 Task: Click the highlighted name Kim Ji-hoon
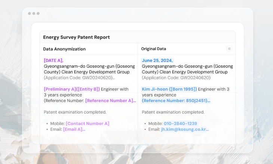pyautogui.click(x=154, y=89)
